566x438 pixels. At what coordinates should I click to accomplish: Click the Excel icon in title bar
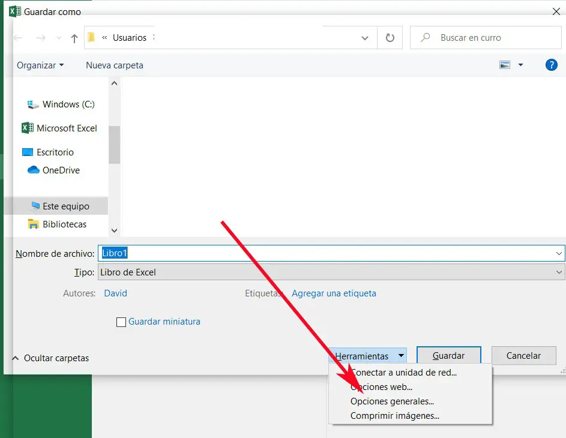pyautogui.click(x=15, y=11)
